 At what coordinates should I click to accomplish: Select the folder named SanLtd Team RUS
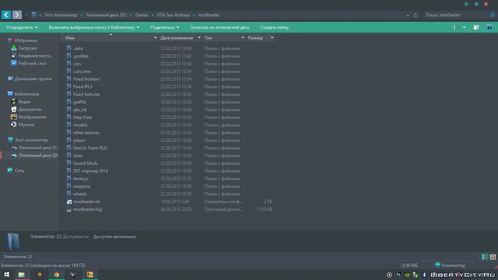pos(90,148)
